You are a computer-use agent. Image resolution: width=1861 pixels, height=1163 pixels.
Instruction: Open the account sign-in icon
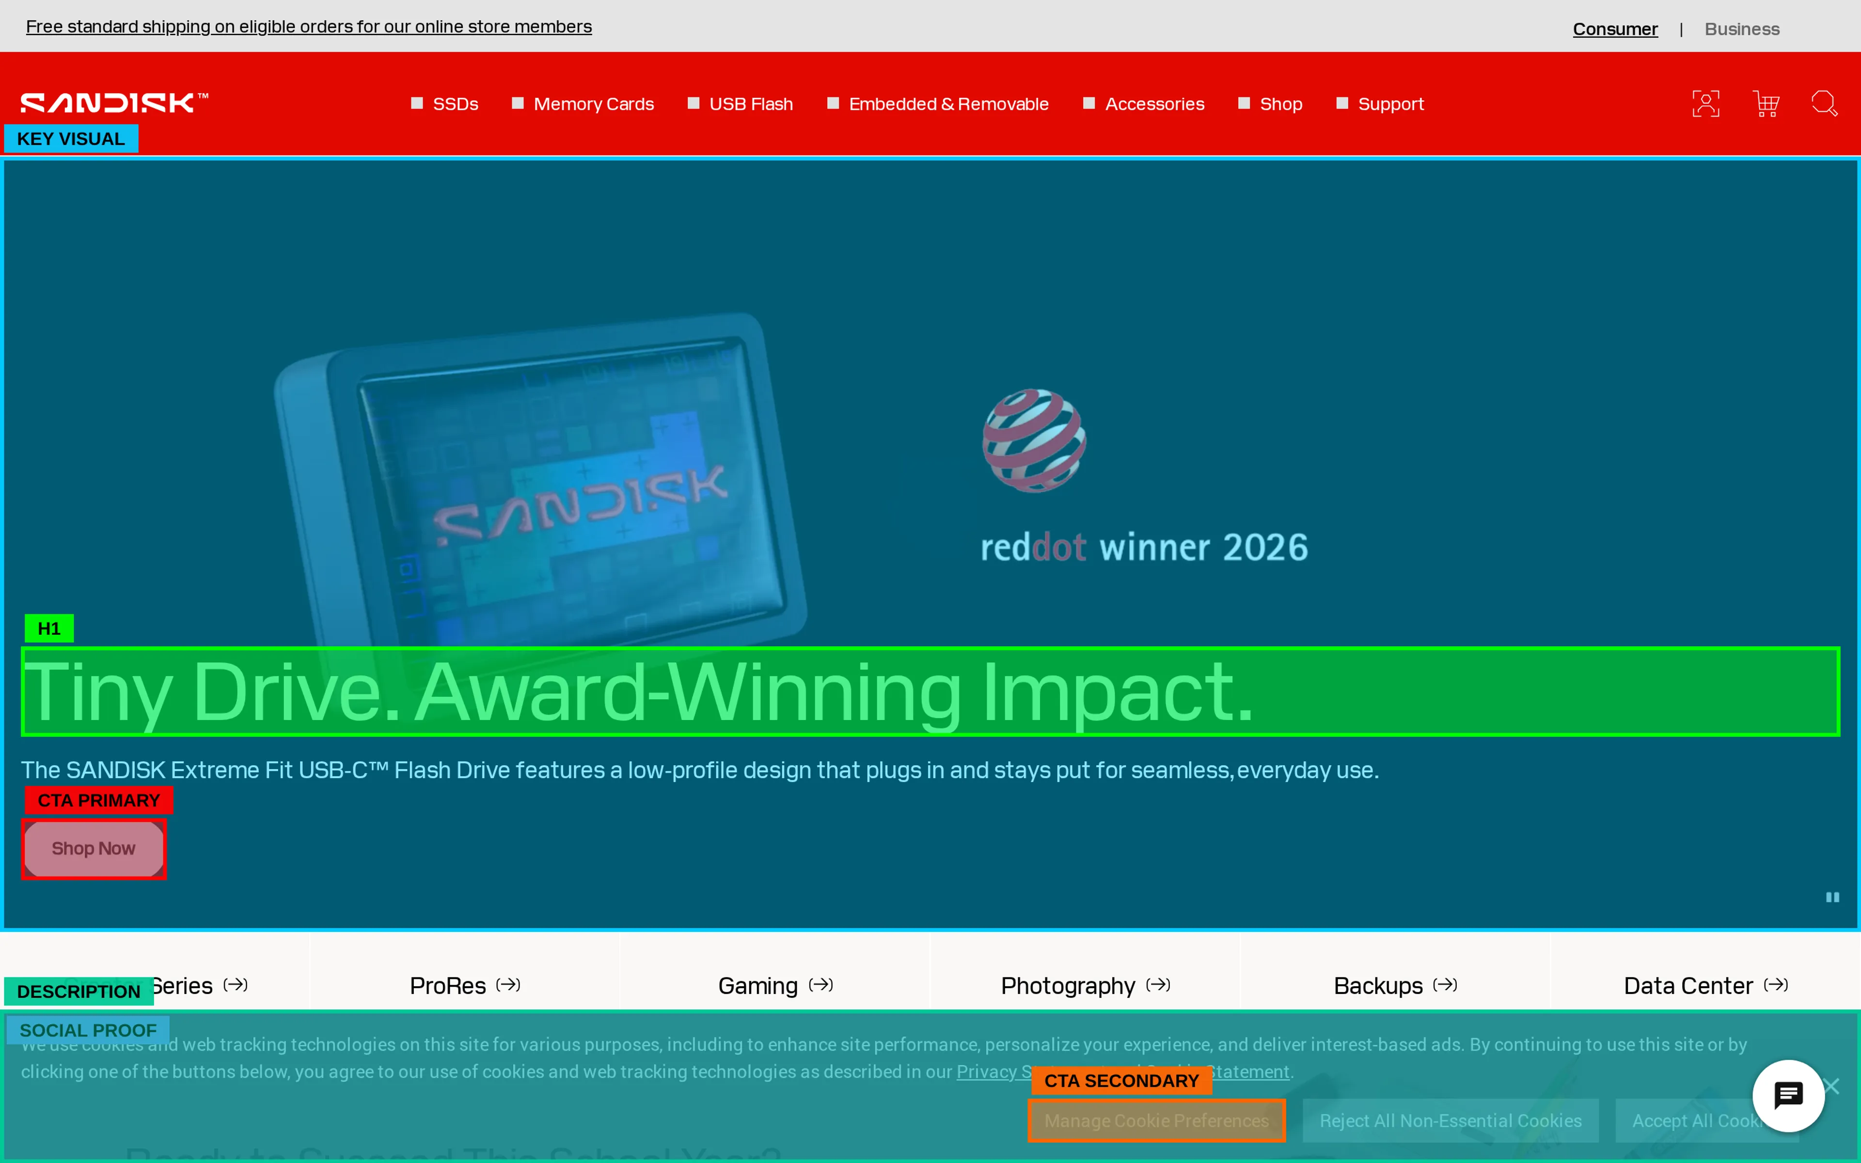tap(1705, 104)
